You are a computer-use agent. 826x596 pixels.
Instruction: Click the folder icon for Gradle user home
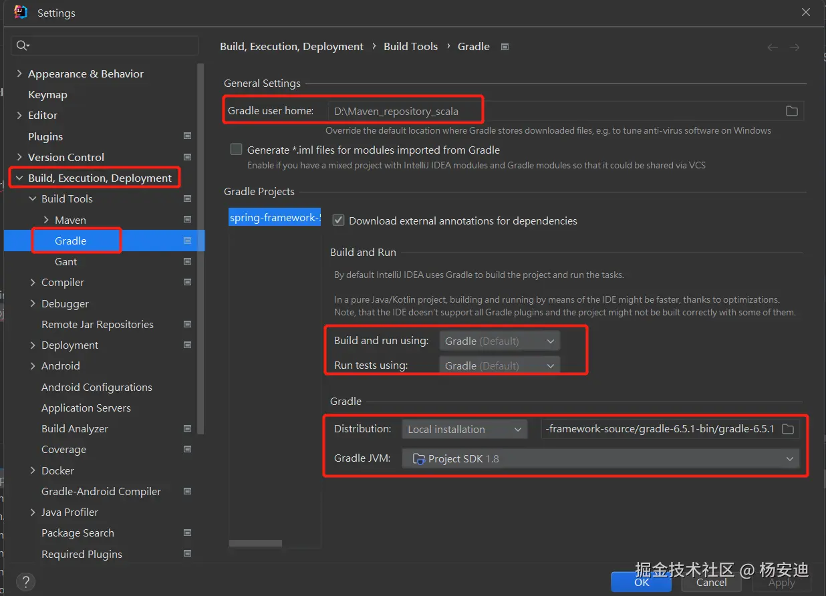pyautogui.click(x=791, y=111)
